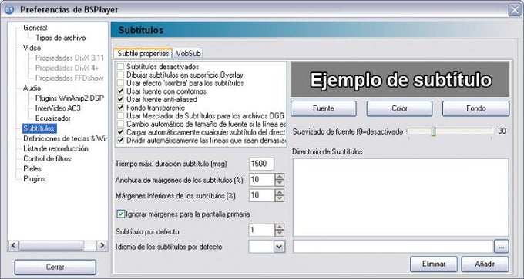524x279 pixels.
Task: Decrease 'Márgenes inferiores' with down arrow
Action: pyautogui.click(x=280, y=198)
